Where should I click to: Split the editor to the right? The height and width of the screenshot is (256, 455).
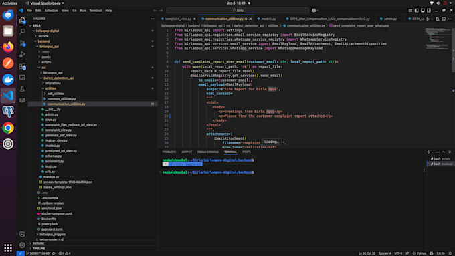coord(444,19)
